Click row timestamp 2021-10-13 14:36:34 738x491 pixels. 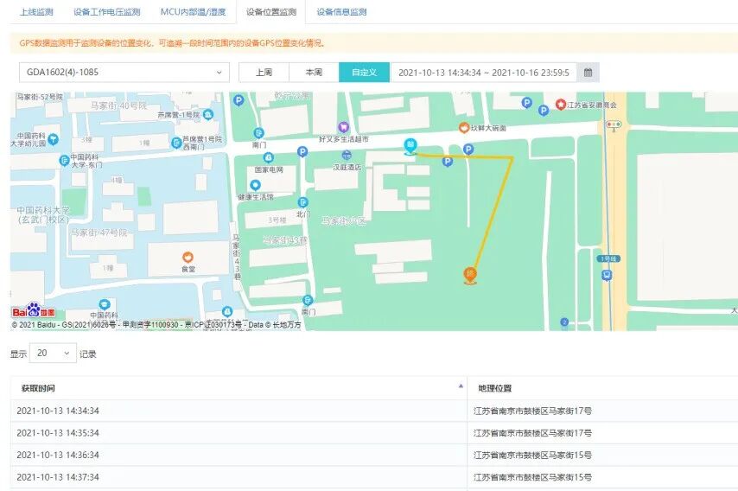[x=58, y=455]
